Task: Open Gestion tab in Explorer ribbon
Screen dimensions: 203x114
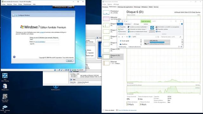Action: coord(146,24)
